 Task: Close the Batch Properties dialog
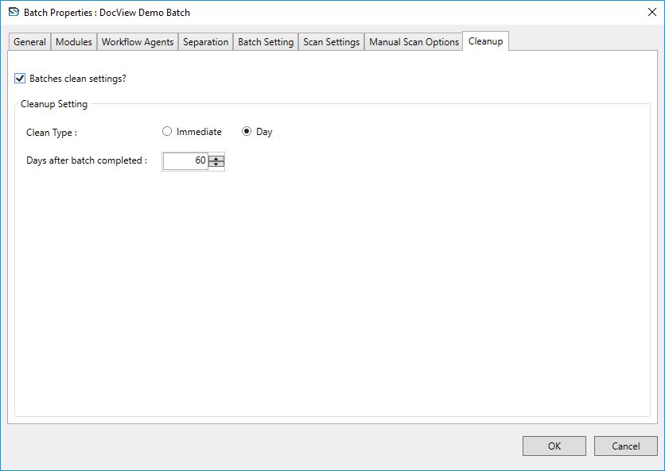pyautogui.click(x=651, y=13)
